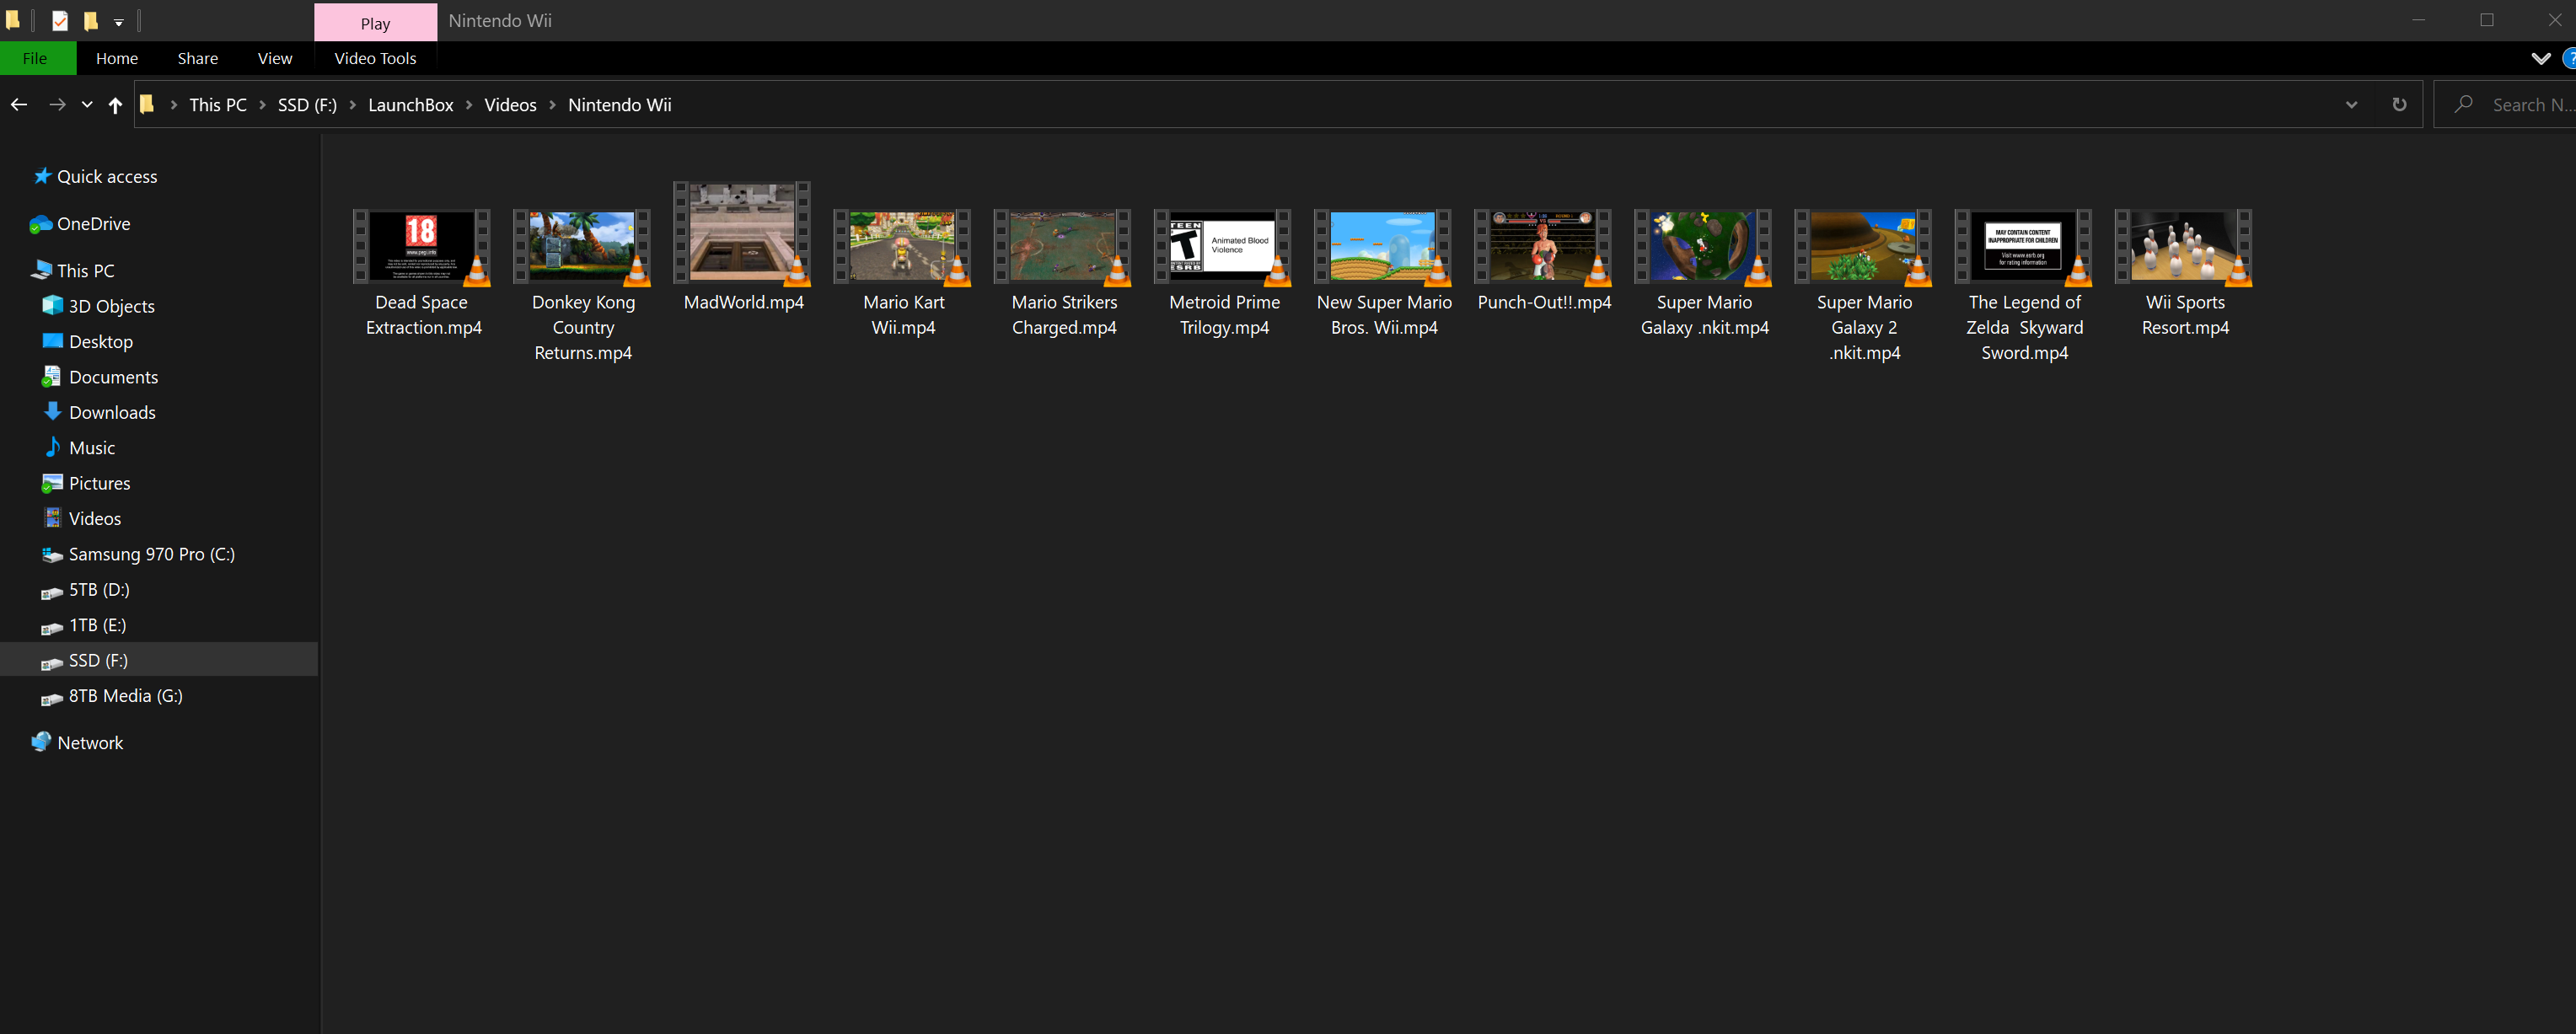Go forward with the forward arrow
The height and width of the screenshot is (1034, 2576).
click(57, 104)
